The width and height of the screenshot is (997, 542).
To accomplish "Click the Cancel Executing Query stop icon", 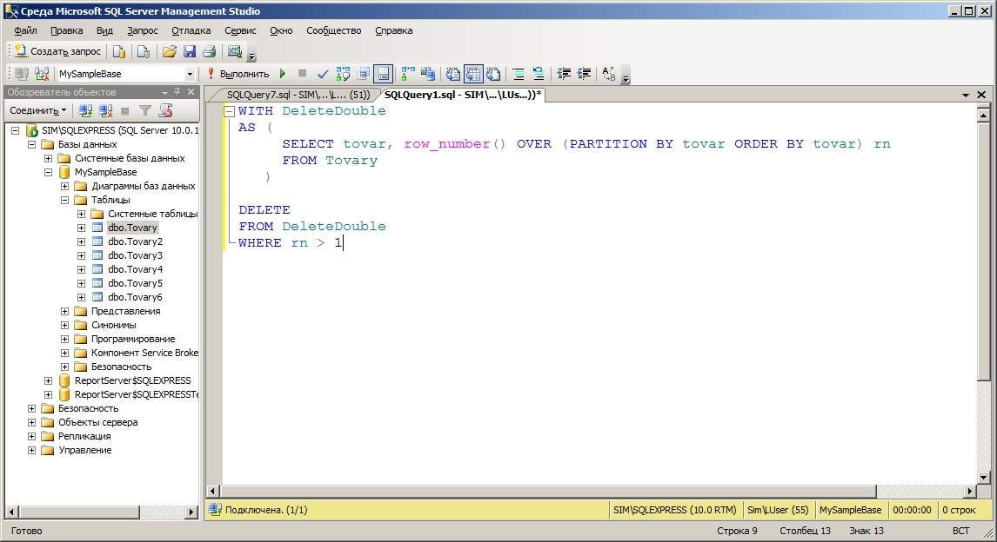I will pos(302,74).
